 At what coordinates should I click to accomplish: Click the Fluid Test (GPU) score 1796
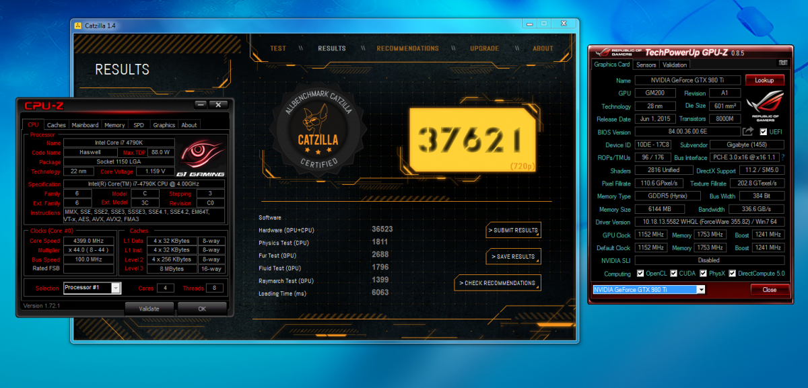click(x=380, y=268)
